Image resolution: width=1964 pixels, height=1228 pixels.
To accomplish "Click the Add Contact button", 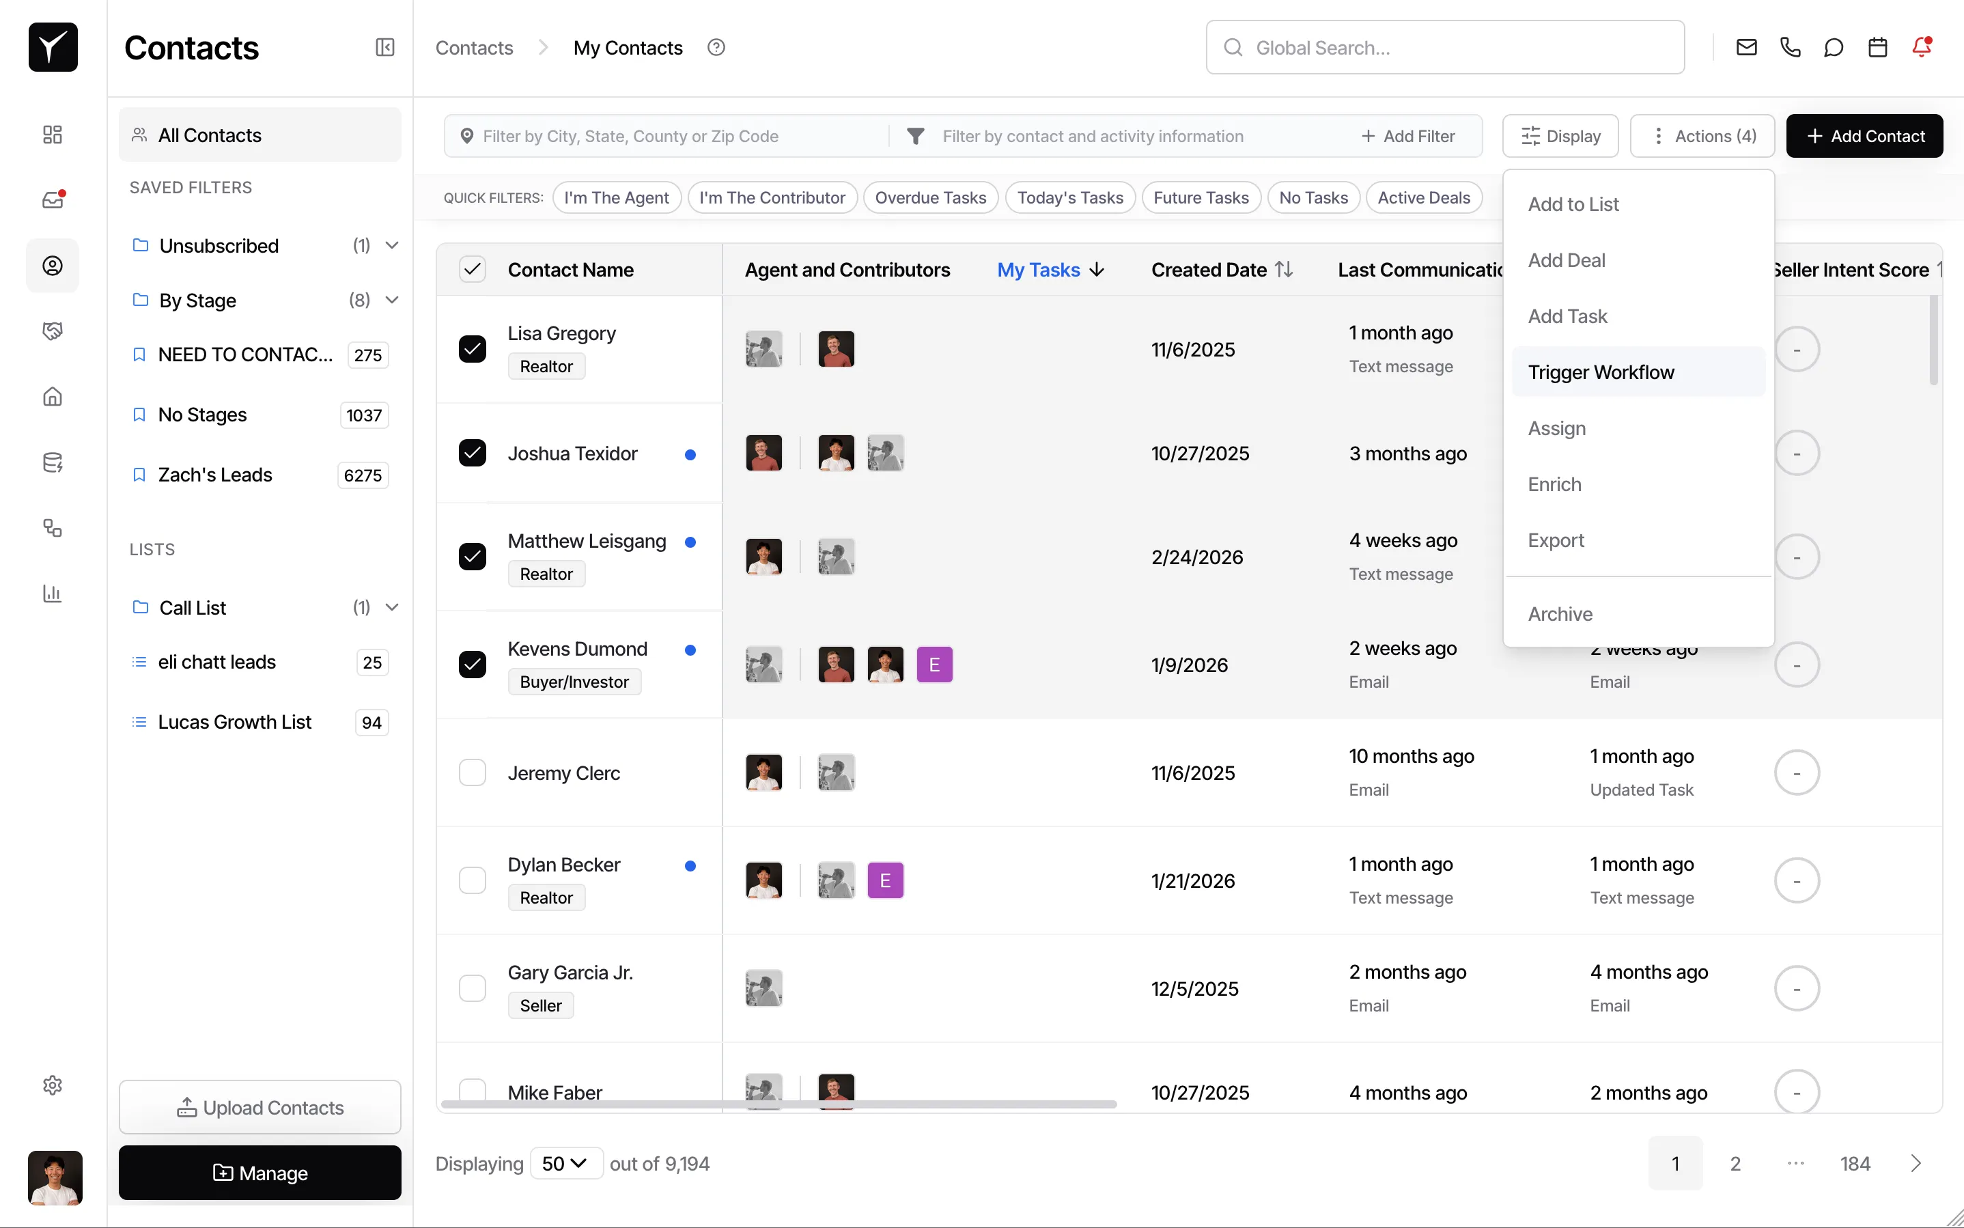I will pos(1864,136).
